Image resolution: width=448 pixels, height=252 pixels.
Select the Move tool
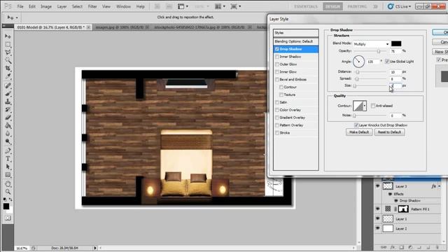pos(8,36)
